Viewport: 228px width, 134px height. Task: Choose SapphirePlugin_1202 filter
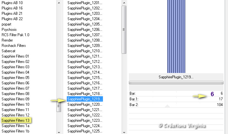pyautogui.click(x=85, y=8)
